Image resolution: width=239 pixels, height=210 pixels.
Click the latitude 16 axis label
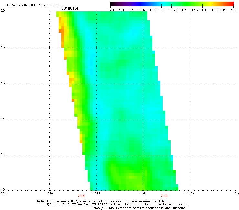[3, 83]
